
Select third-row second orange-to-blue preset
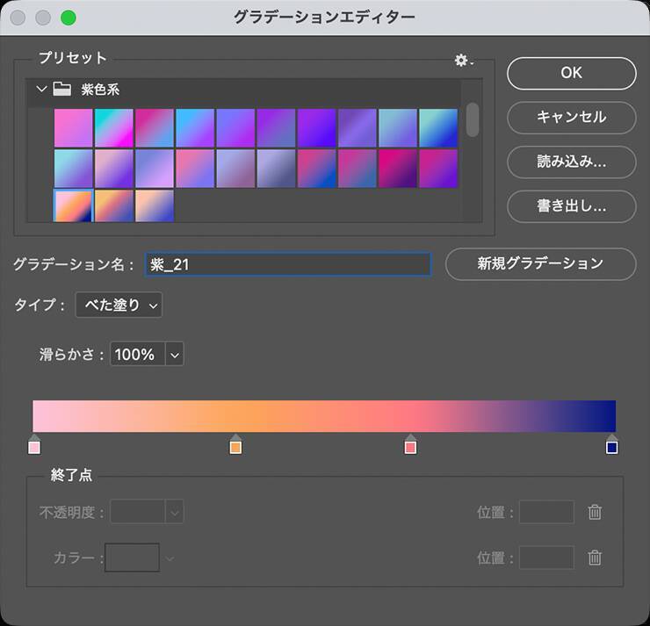[x=114, y=206]
